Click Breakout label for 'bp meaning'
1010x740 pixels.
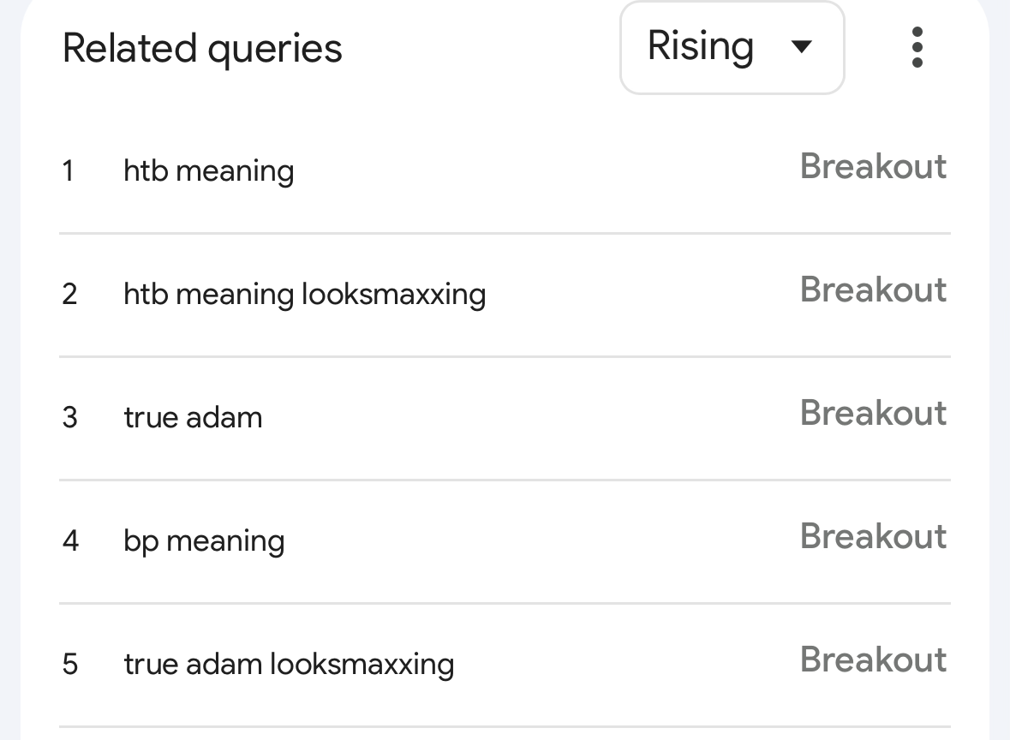[873, 537]
